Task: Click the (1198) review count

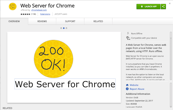Action: tap(33, 14)
